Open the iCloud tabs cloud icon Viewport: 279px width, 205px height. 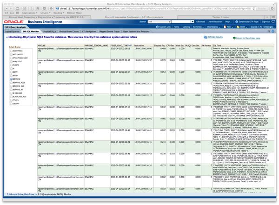click(x=18, y=8)
